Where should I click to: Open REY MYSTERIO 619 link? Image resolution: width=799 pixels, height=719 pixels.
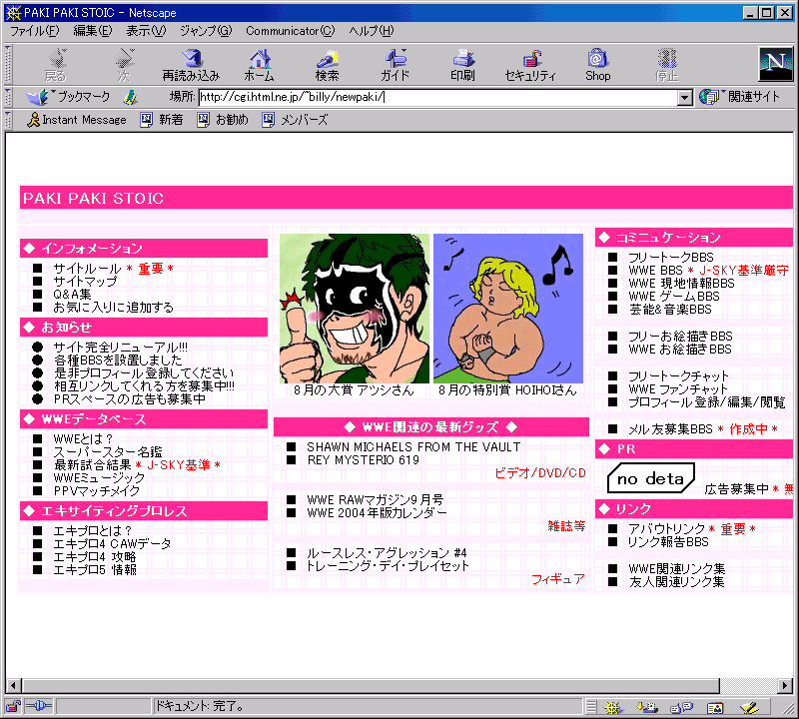[363, 460]
